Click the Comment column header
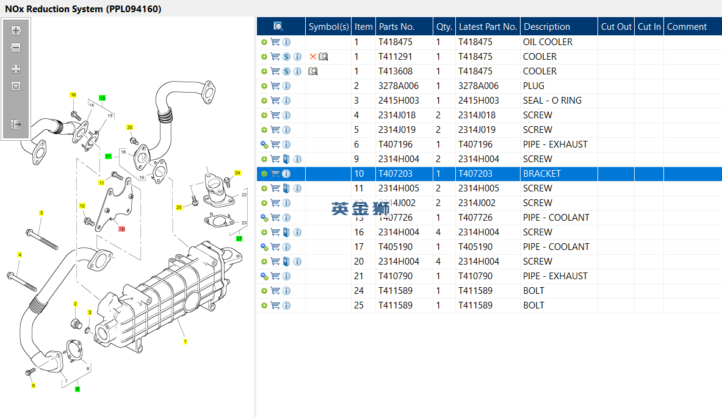Screen dimensions: 722x417 tap(693, 27)
